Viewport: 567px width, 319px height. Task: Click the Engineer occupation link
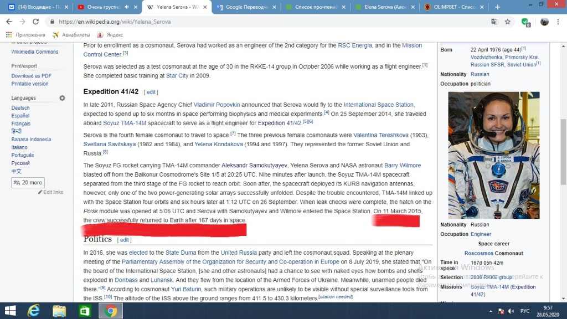tap(481, 234)
